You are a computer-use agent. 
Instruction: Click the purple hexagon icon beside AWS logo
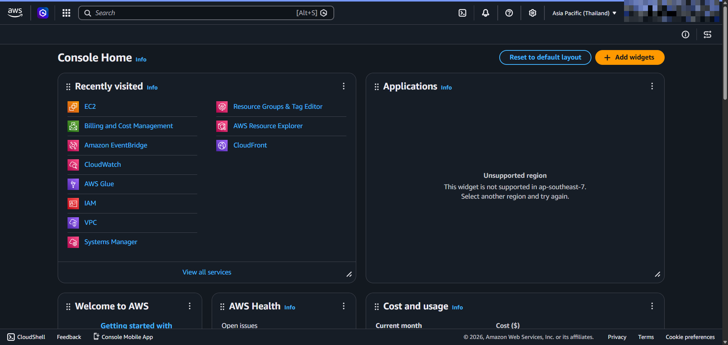pyautogui.click(x=43, y=13)
